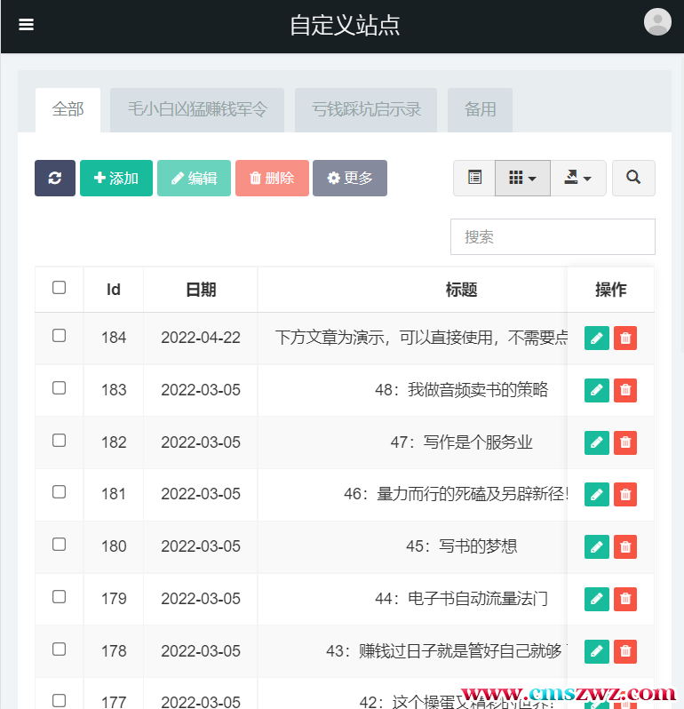Open the search magnifier button
The height and width of the screenshot is (709, 684).
633,178
